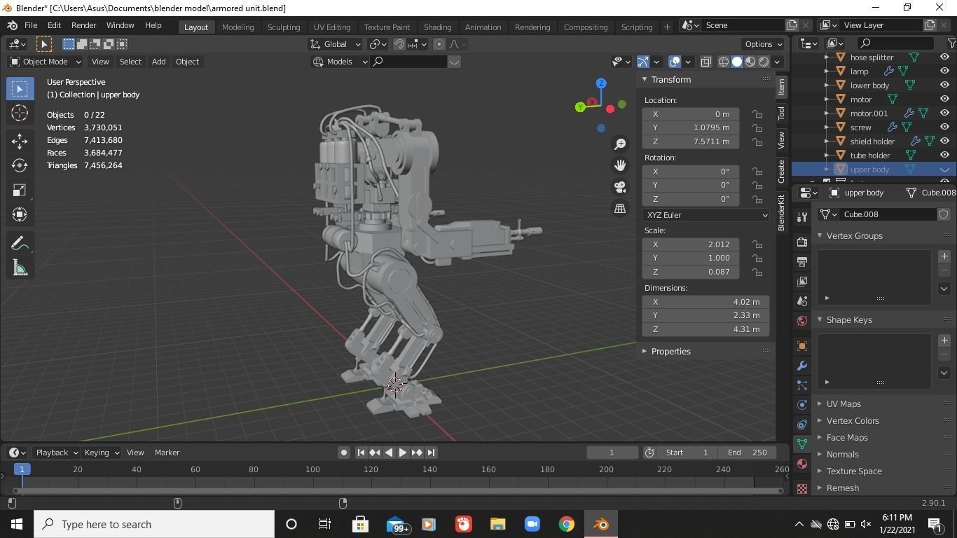957x538 pixels.
Task: Toggle lock on Location X
Action: point(757,114)
